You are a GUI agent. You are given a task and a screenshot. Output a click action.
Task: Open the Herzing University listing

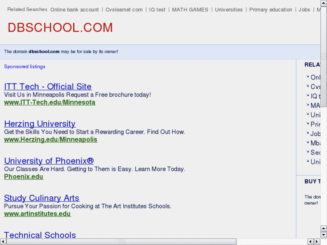[x=40, y=124]
